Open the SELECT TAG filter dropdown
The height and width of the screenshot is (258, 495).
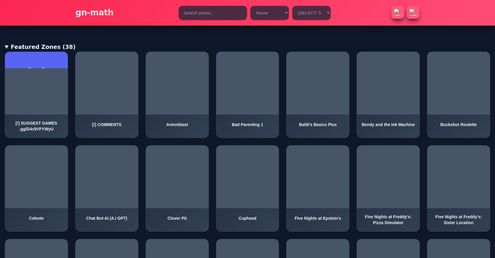[x=311, y=13]
